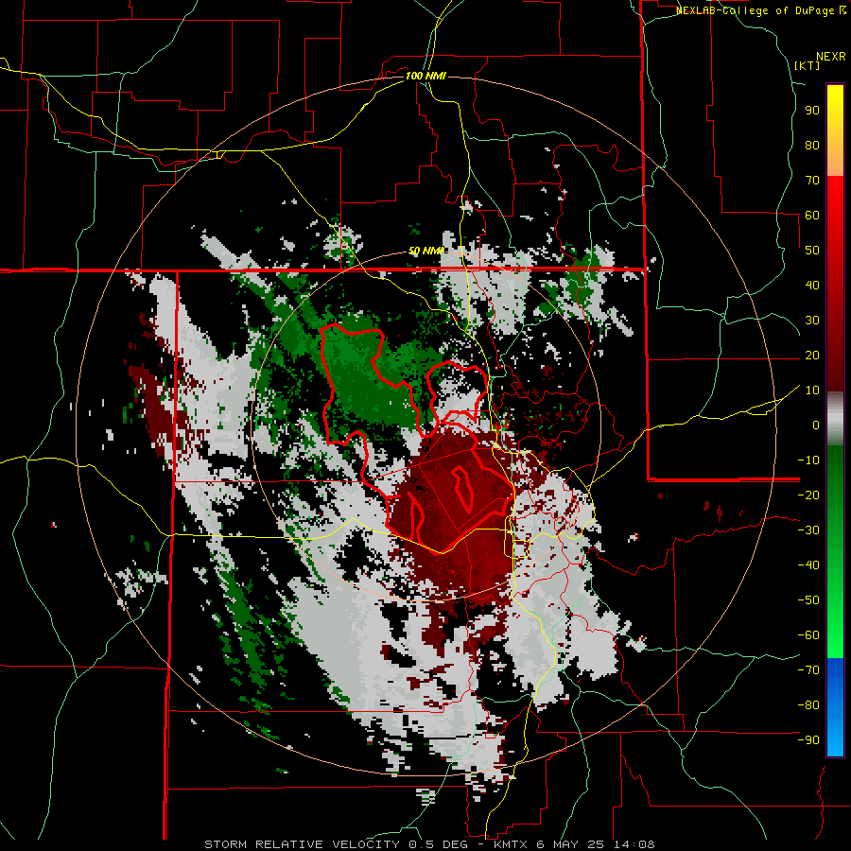The image size is (851, 851).
Task: Click the -80 value on the velocity scale
Action: tap(808, 705)
